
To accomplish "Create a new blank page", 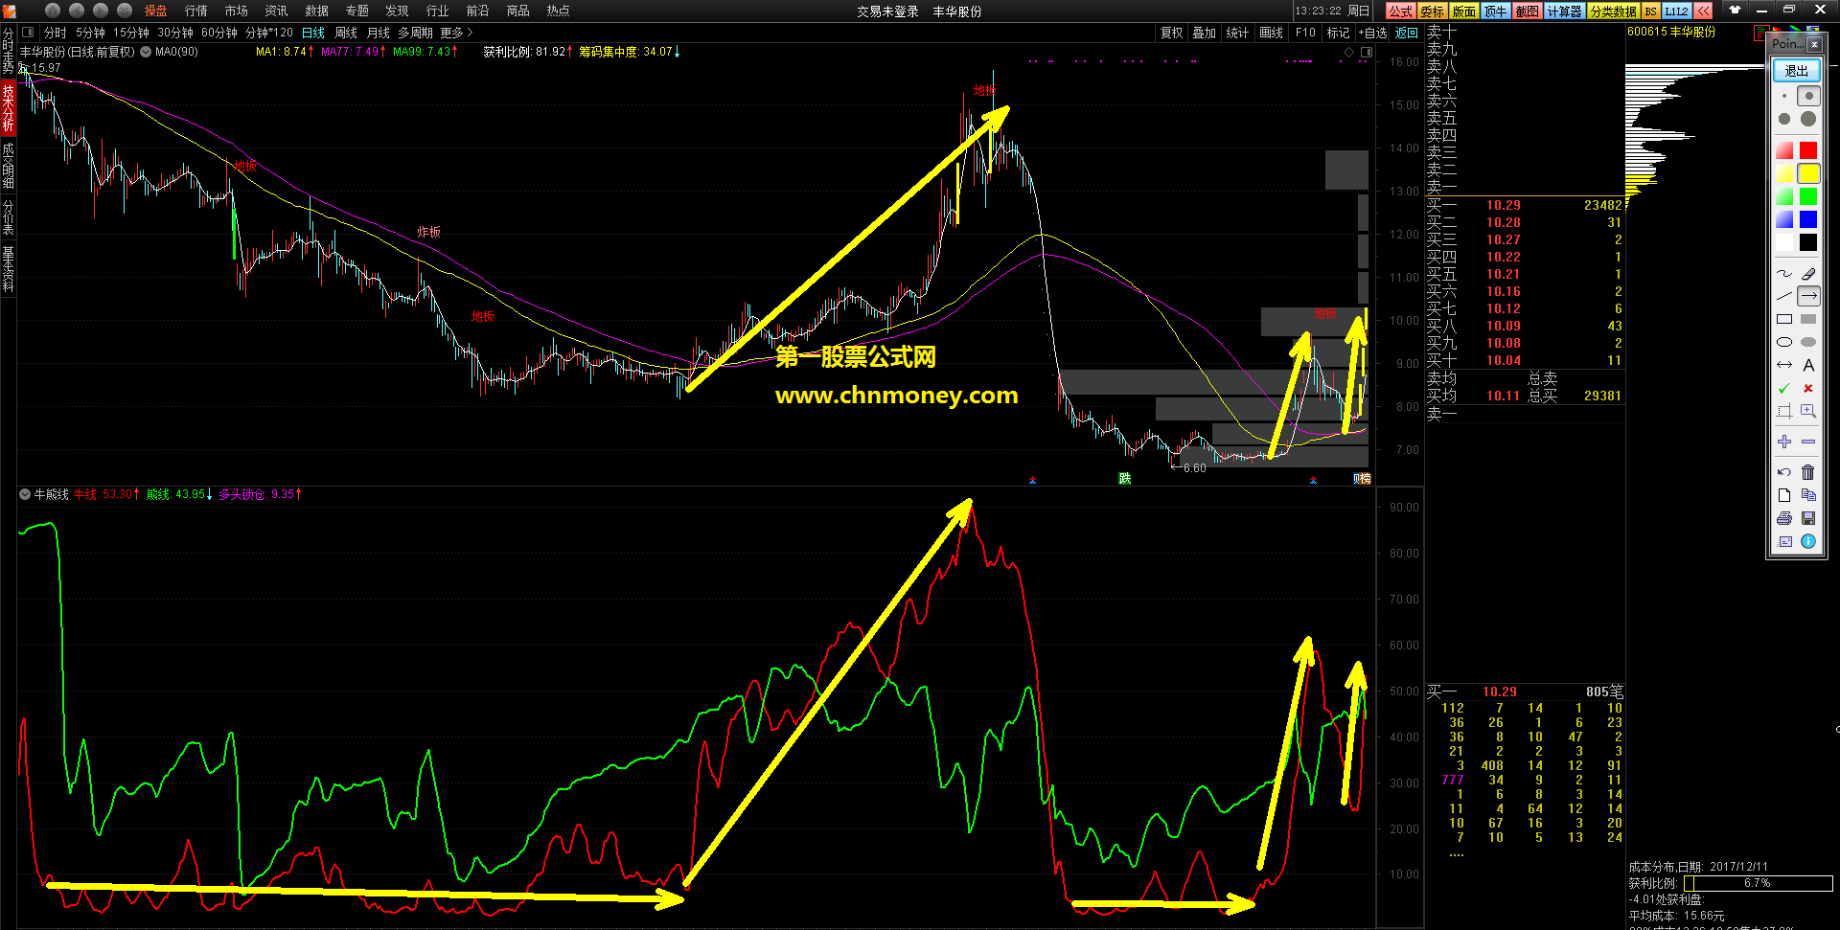I will pyautogui.click(x=1783, y=495).
